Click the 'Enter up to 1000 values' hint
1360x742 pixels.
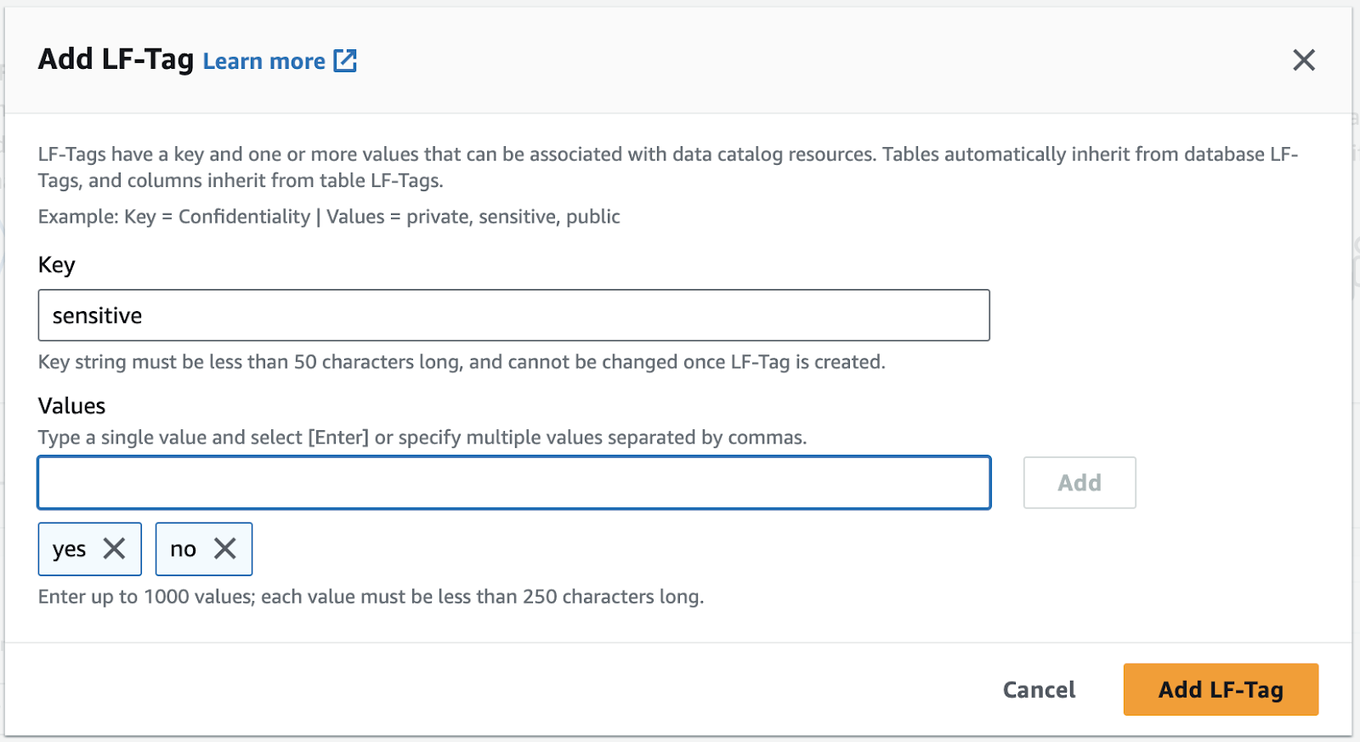[x=371, y=597]
